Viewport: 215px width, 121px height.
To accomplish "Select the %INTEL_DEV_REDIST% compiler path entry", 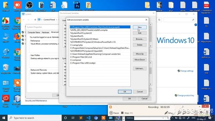I will pyautogui.click(x=100, y=30).
